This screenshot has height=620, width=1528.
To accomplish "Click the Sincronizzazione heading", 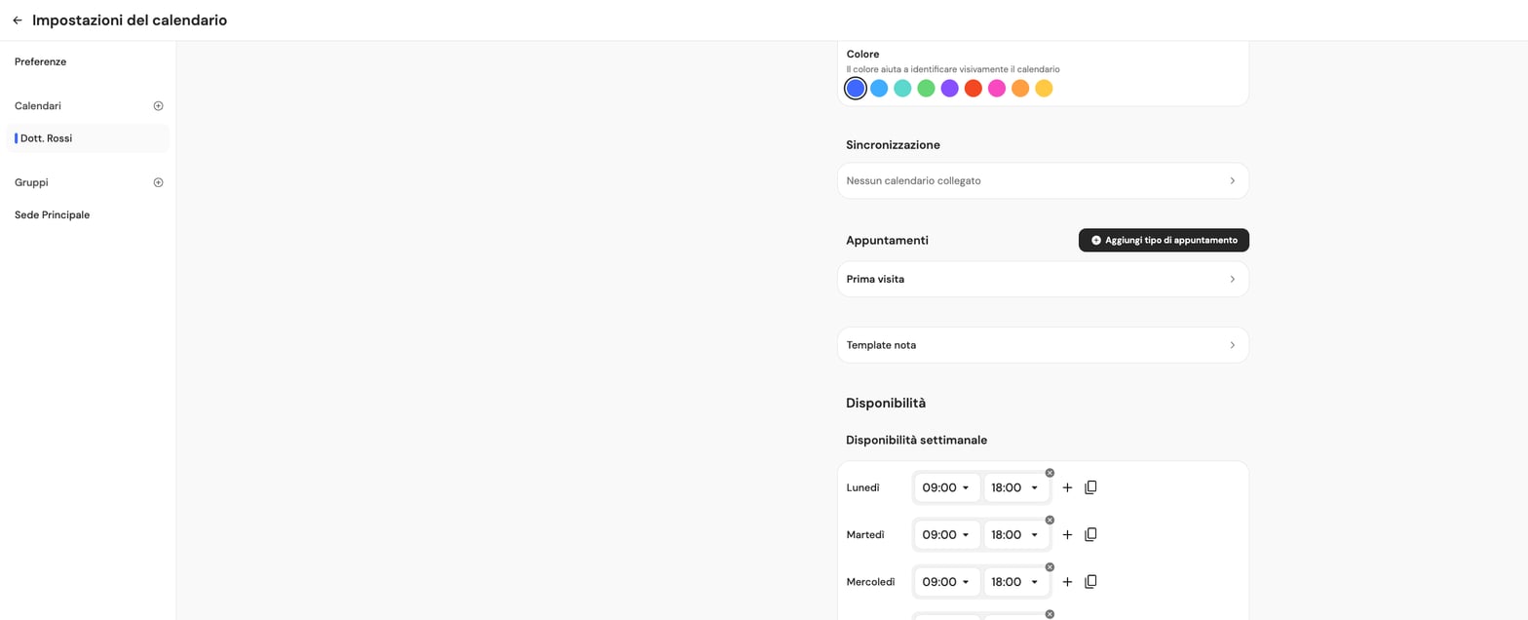I will [893, 144].
